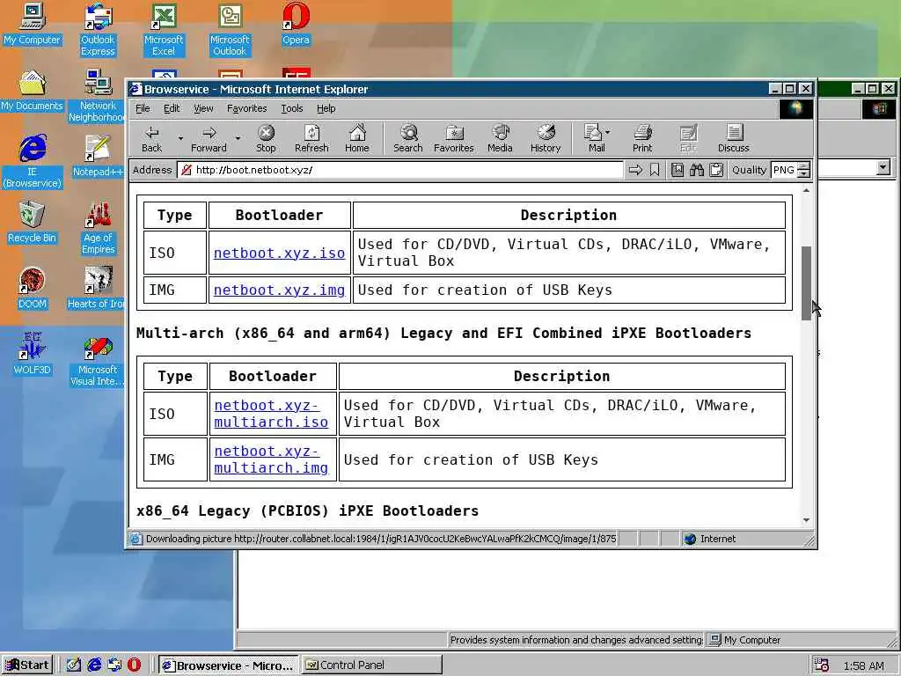The width and height of the screenshot is (901, 676).
Task: Select the My Documents desktop icon
Action: pyautogui.click(x=32, y=91)
